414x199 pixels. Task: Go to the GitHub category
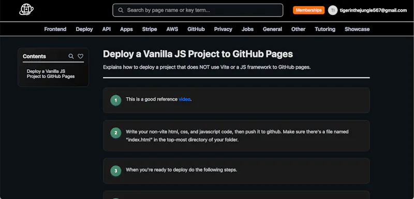(x=196, y=29)
